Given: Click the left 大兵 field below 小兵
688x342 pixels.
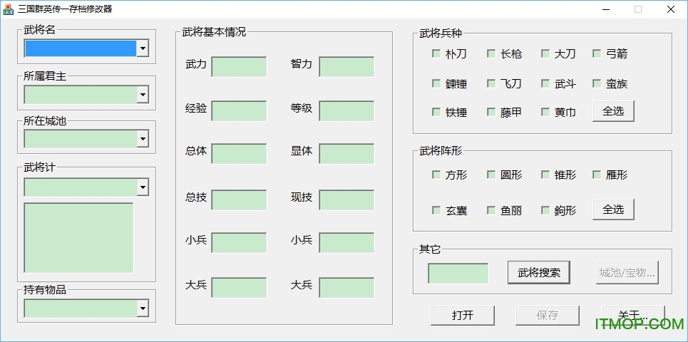Looking at the screenshot, I should 239,288.
